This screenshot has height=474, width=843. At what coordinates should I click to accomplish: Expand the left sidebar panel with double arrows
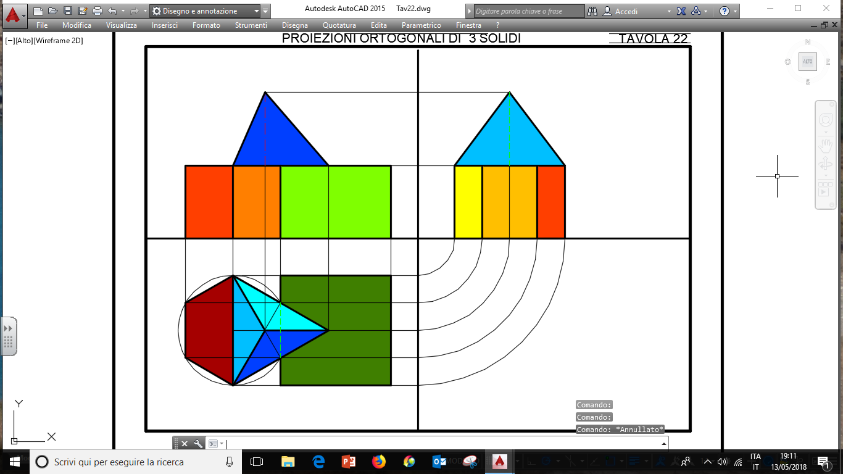8,330
